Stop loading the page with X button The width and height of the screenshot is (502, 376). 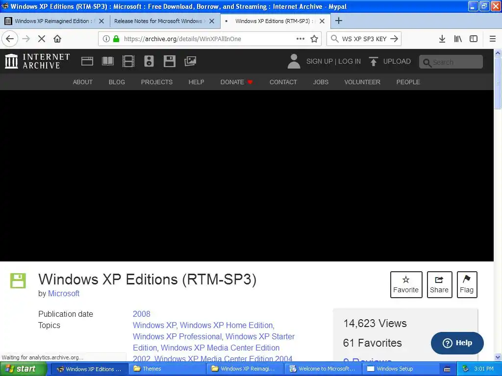42,39
